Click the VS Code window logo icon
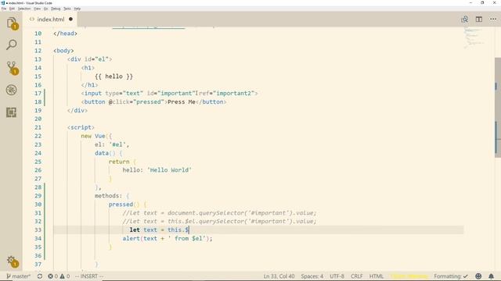The height and width of the screenshot is (281, 501). click(x=2, y=2)
